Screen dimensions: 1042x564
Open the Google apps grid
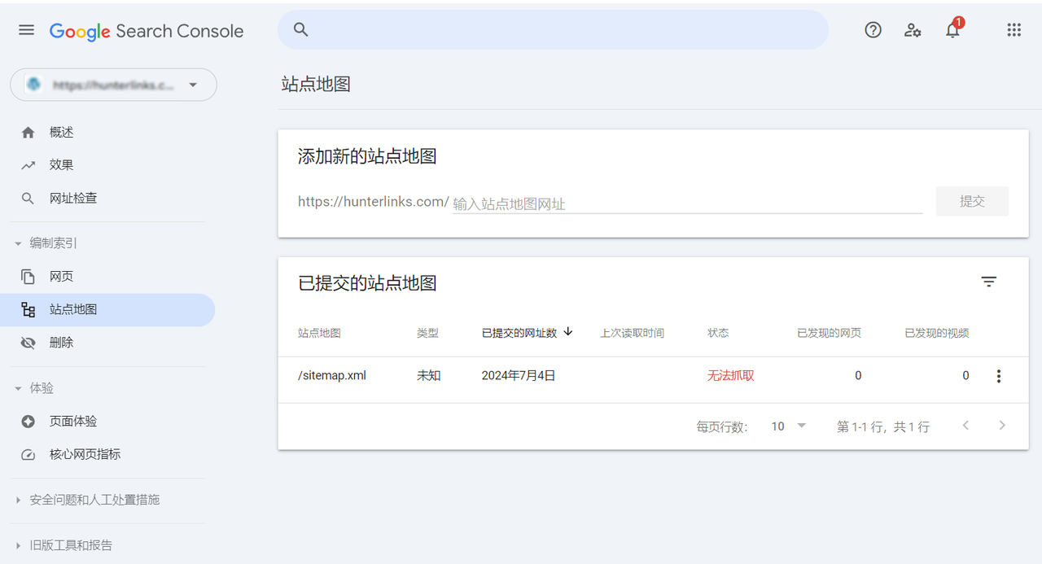coord(1014,30)
